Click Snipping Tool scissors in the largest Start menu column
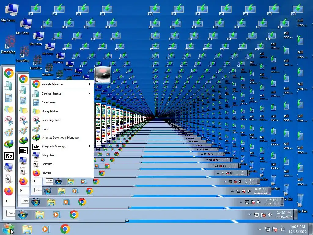The image size is (313, 235). (9, 121)
